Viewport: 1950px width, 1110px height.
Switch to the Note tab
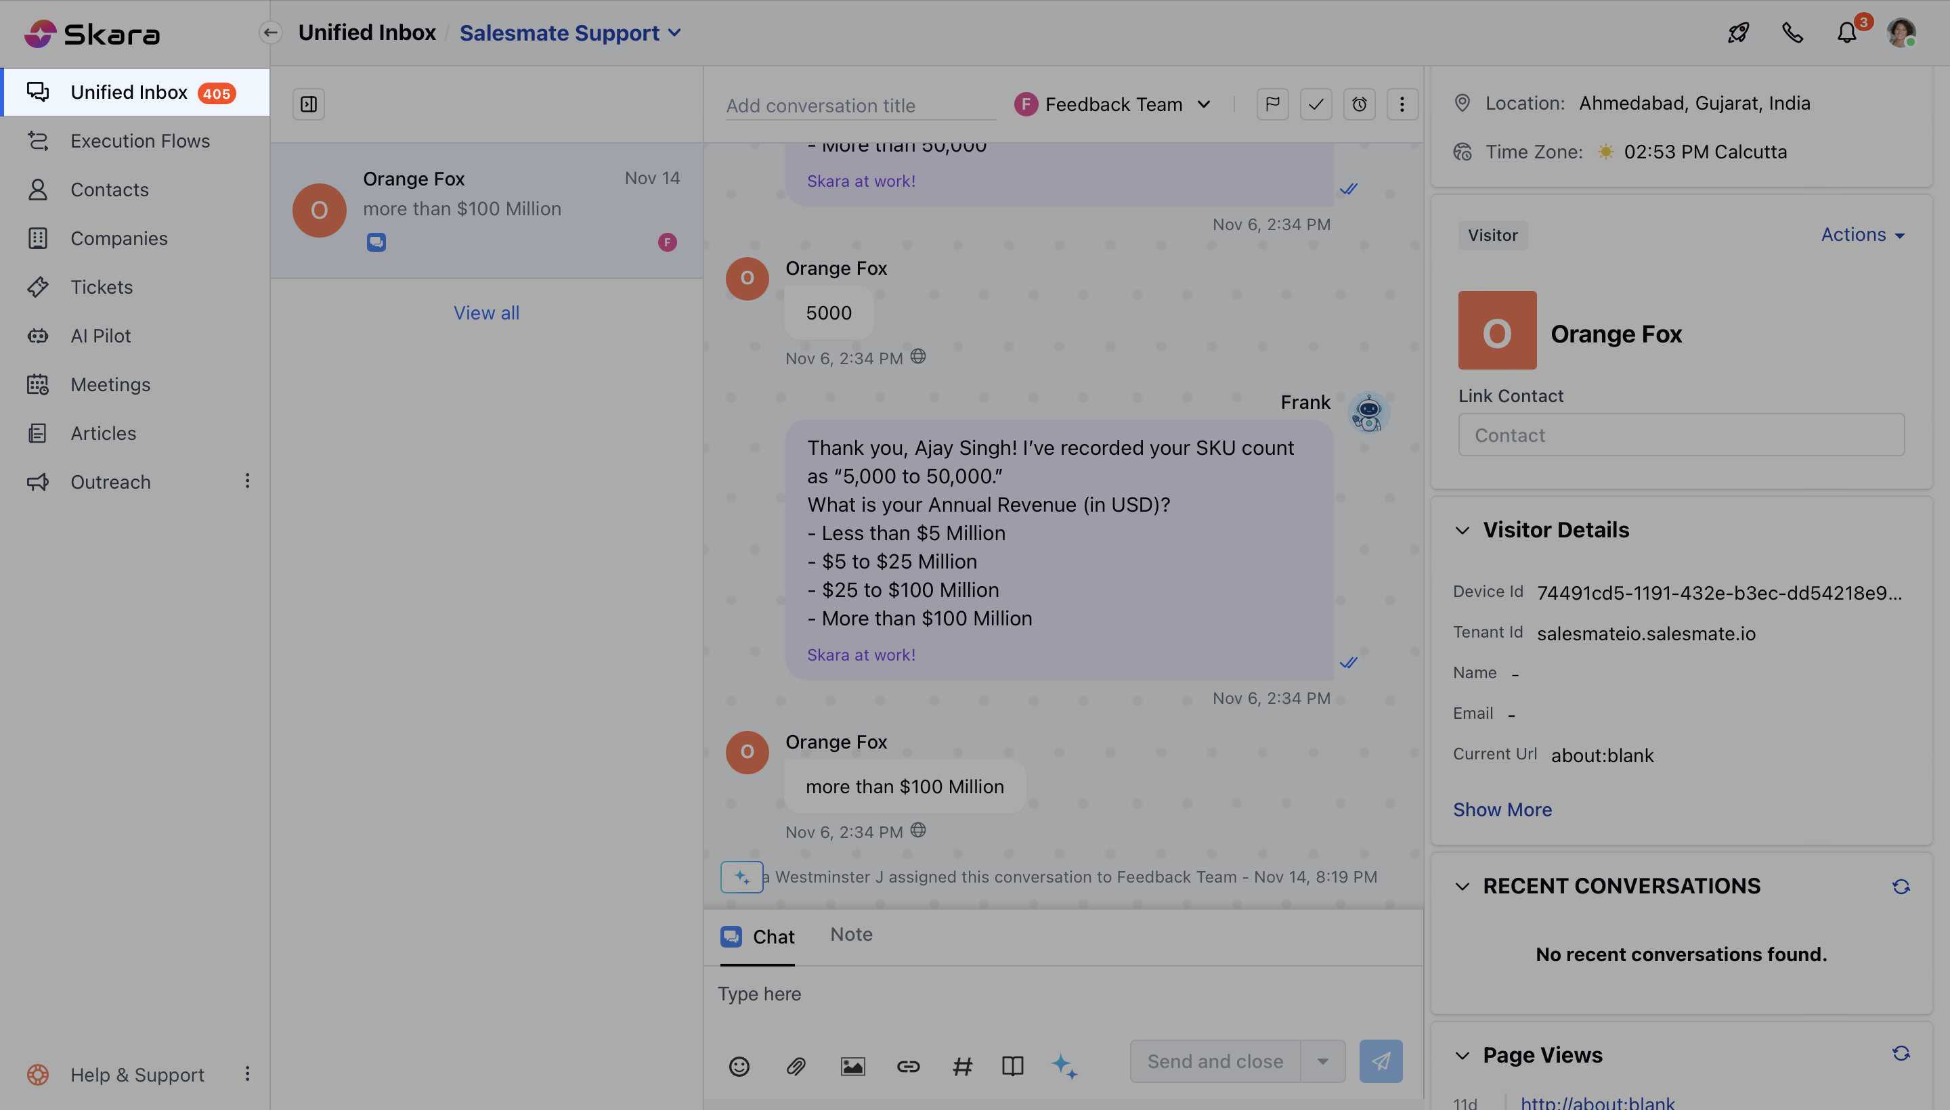pos(850,935)
